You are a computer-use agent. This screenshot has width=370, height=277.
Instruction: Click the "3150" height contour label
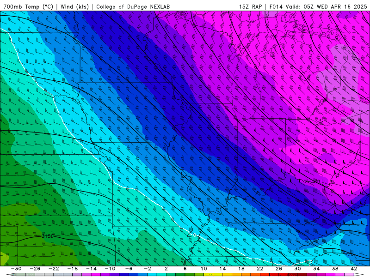coord(48,236)
